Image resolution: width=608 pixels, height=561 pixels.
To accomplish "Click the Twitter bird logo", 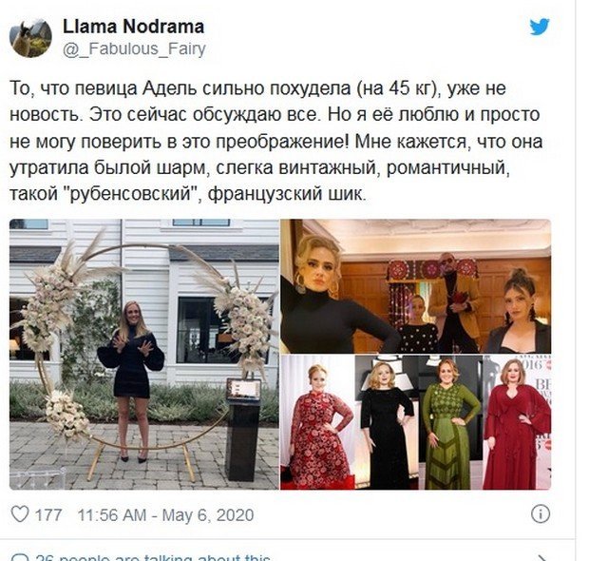I will (540, 27).
